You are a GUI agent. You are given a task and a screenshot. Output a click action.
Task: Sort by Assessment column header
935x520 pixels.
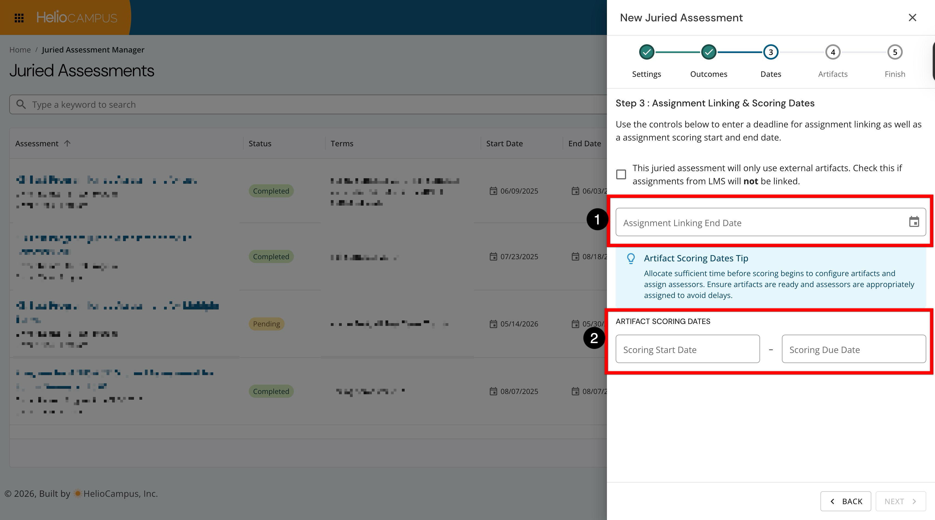(37, 143)
